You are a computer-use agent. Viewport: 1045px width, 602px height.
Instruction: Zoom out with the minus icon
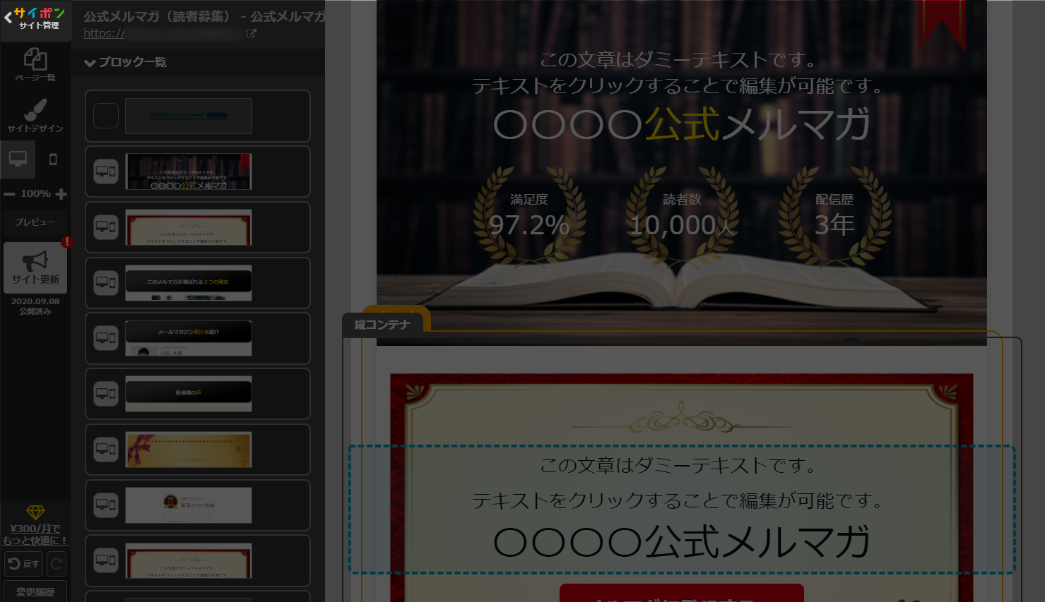9,194
